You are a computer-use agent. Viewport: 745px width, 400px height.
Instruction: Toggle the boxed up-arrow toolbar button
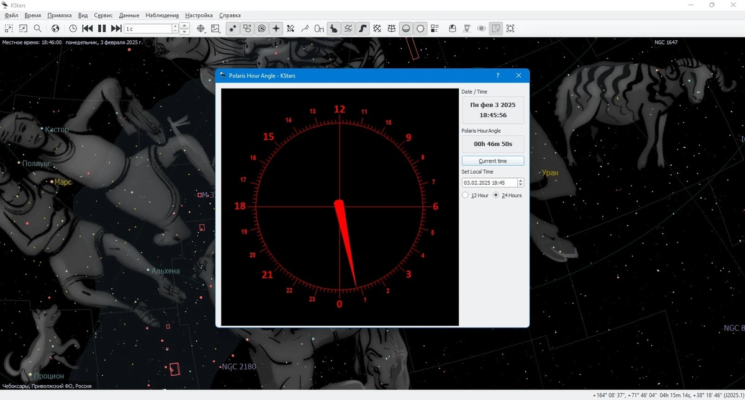[496, 29]
